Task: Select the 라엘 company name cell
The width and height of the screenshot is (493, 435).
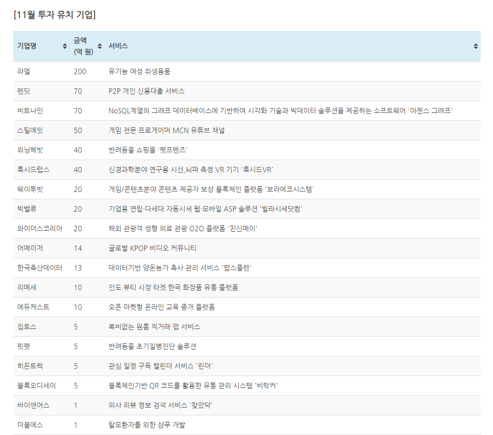Action: 24,72
